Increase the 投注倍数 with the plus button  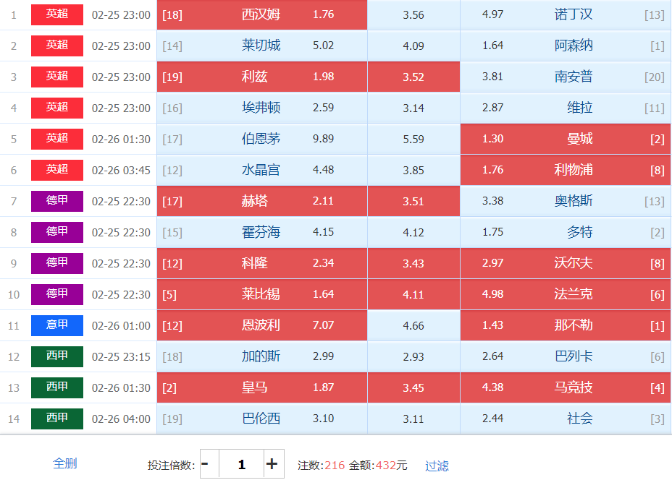pyautogui.click(x=274, y=464)
